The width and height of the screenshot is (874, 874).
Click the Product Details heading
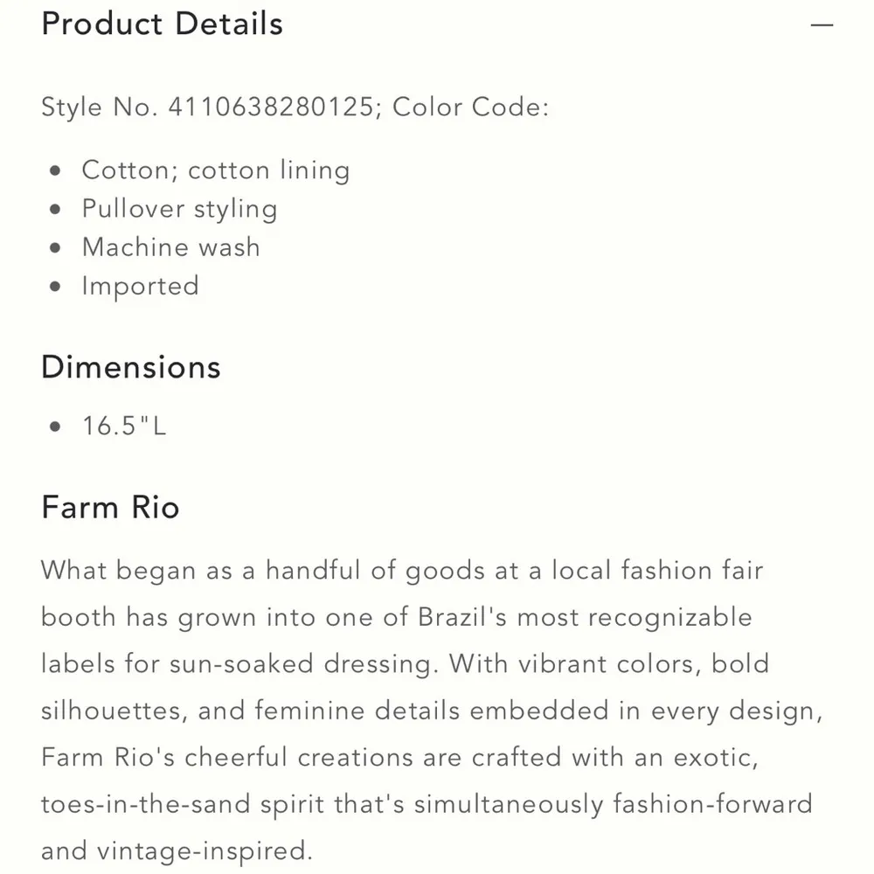pos(163,24)
